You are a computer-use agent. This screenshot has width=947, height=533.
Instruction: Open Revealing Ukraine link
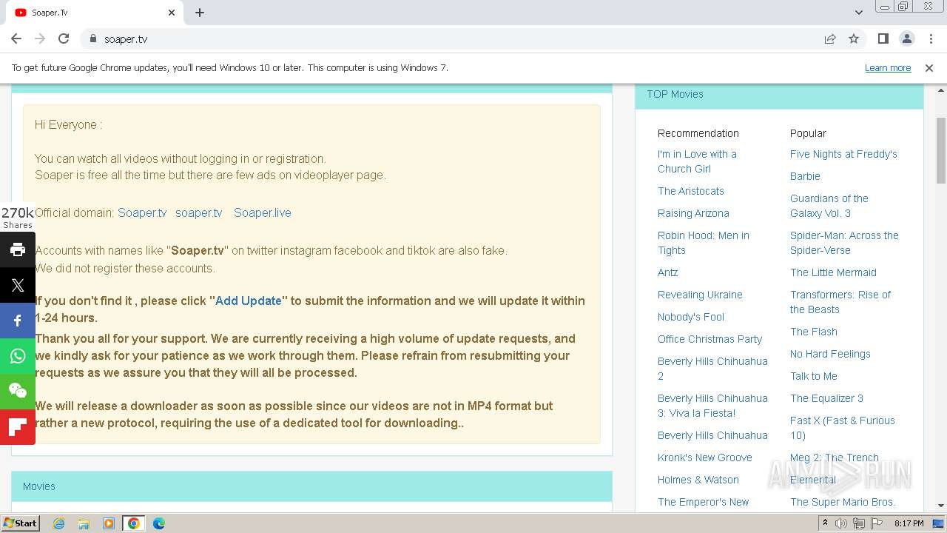(700, 295)
